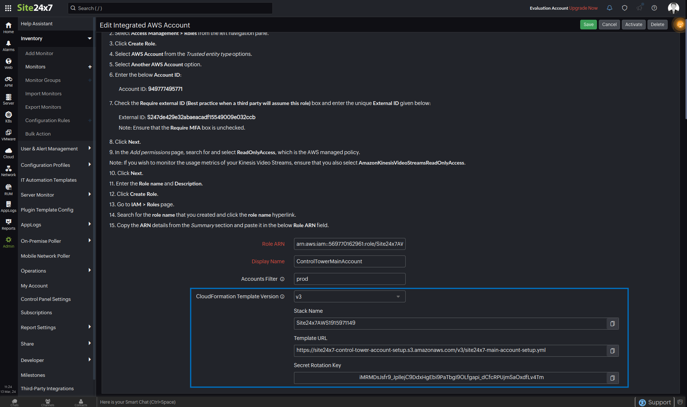Expand the Report Settings submenu

[x=89, y=327]
